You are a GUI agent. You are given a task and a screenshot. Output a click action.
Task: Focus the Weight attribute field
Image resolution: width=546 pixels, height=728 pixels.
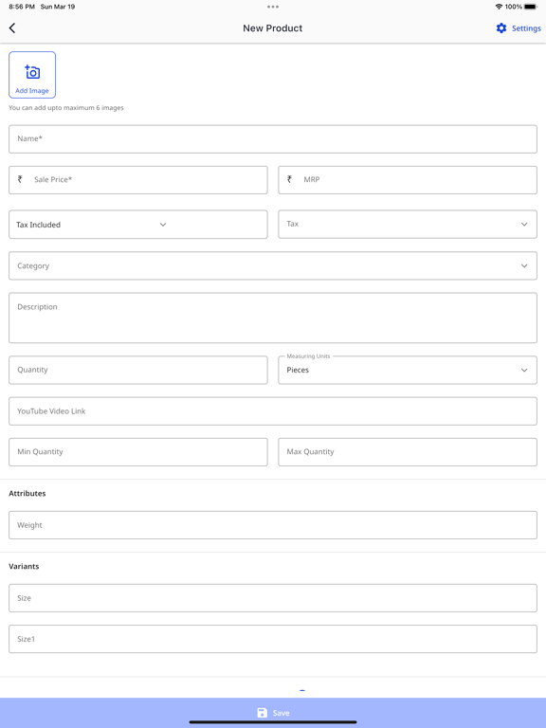click(273, 525)
